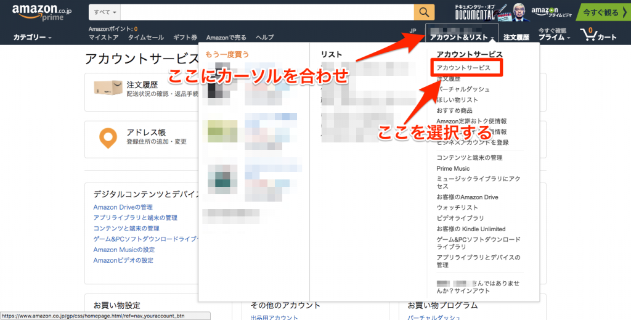Open Amazon Musicの設定 page link
The width and height of the screenshot is (631, 320).
(x=124, y=250)
